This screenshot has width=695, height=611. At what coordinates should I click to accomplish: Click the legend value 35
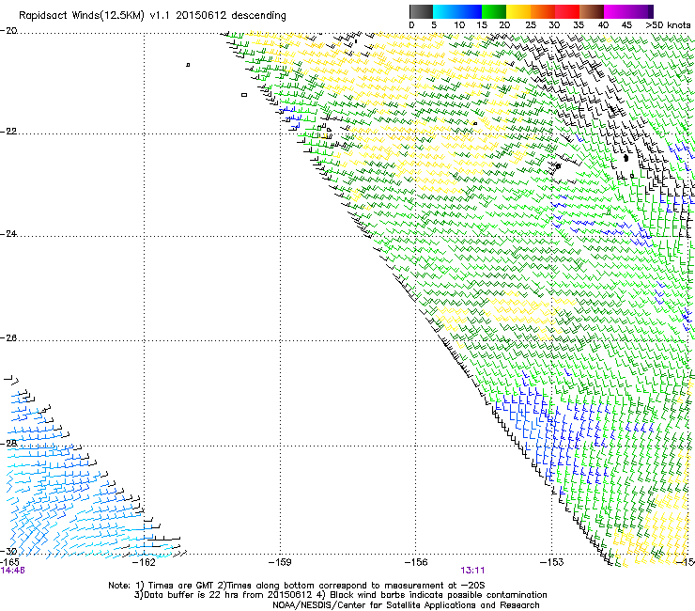(x=579, y=25)
